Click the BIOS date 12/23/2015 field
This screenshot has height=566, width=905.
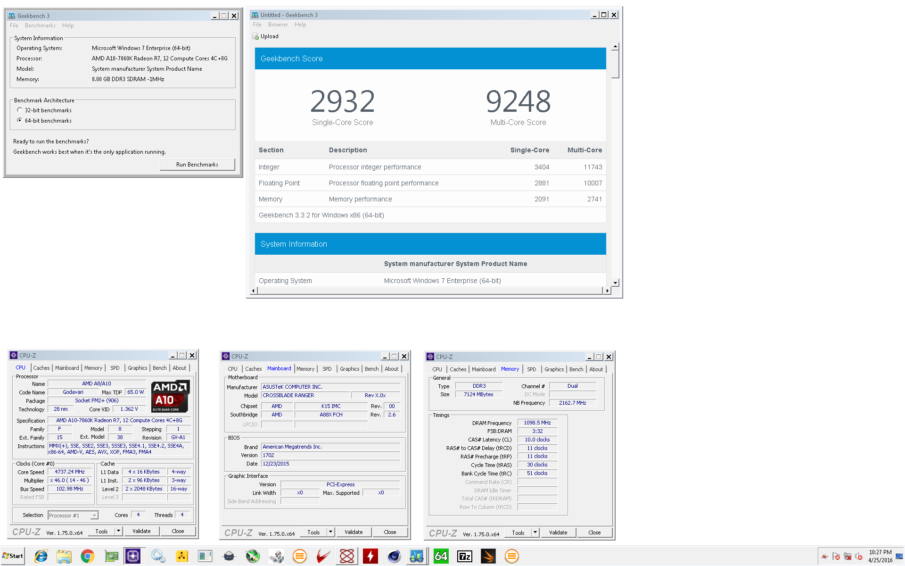coord(330,464)
